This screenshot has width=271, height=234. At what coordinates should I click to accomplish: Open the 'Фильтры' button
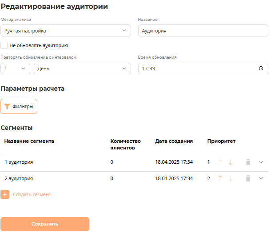click(x=19, y=107)
